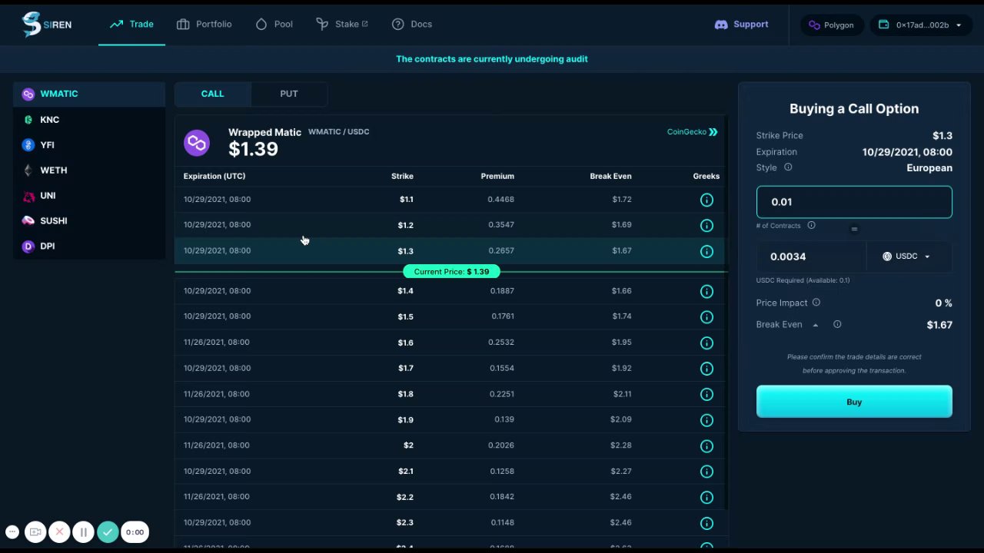984x553 pixels.
Task: Click the Strike column header
Action: 402,177
